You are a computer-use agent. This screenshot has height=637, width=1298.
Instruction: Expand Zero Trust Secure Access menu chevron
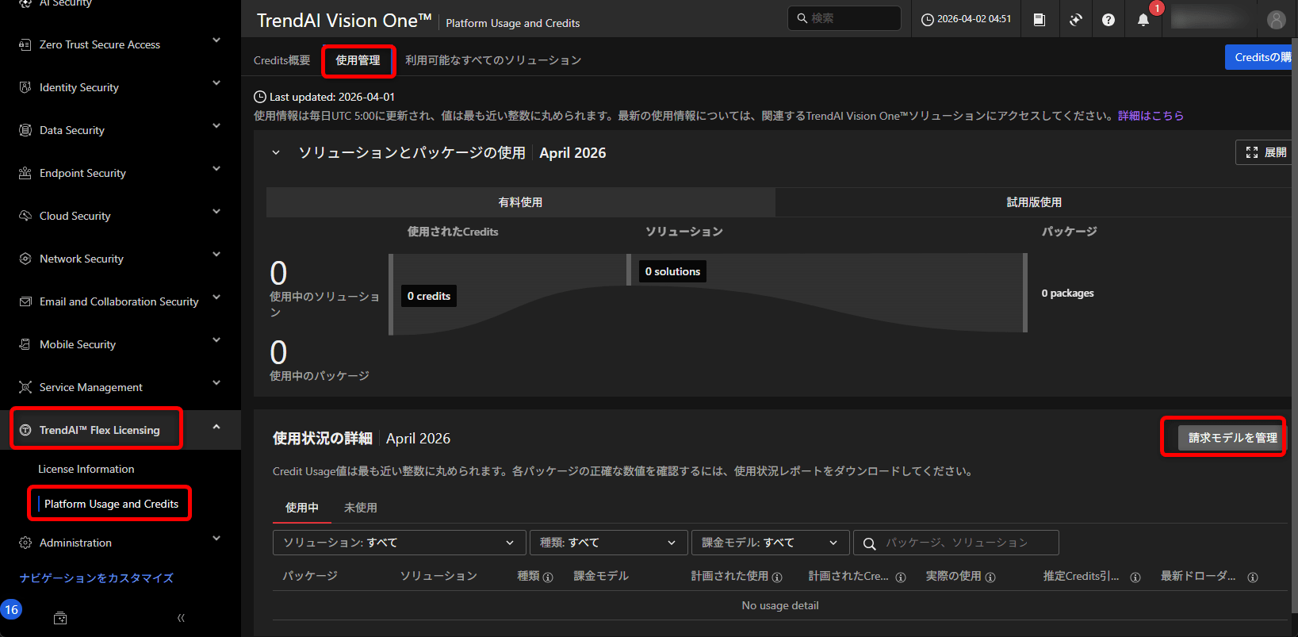[216, 40]
